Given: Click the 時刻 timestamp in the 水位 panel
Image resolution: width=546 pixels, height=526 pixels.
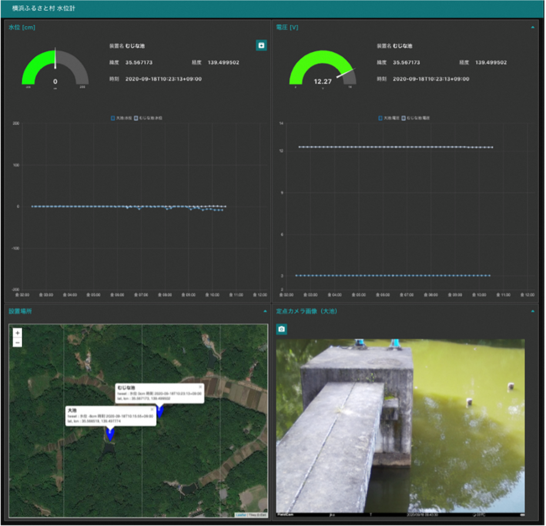Looking at the screenshot, I should point(163,79).
